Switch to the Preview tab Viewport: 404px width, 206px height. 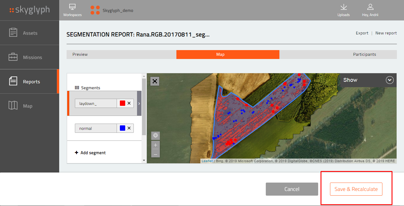pos(121,54)
